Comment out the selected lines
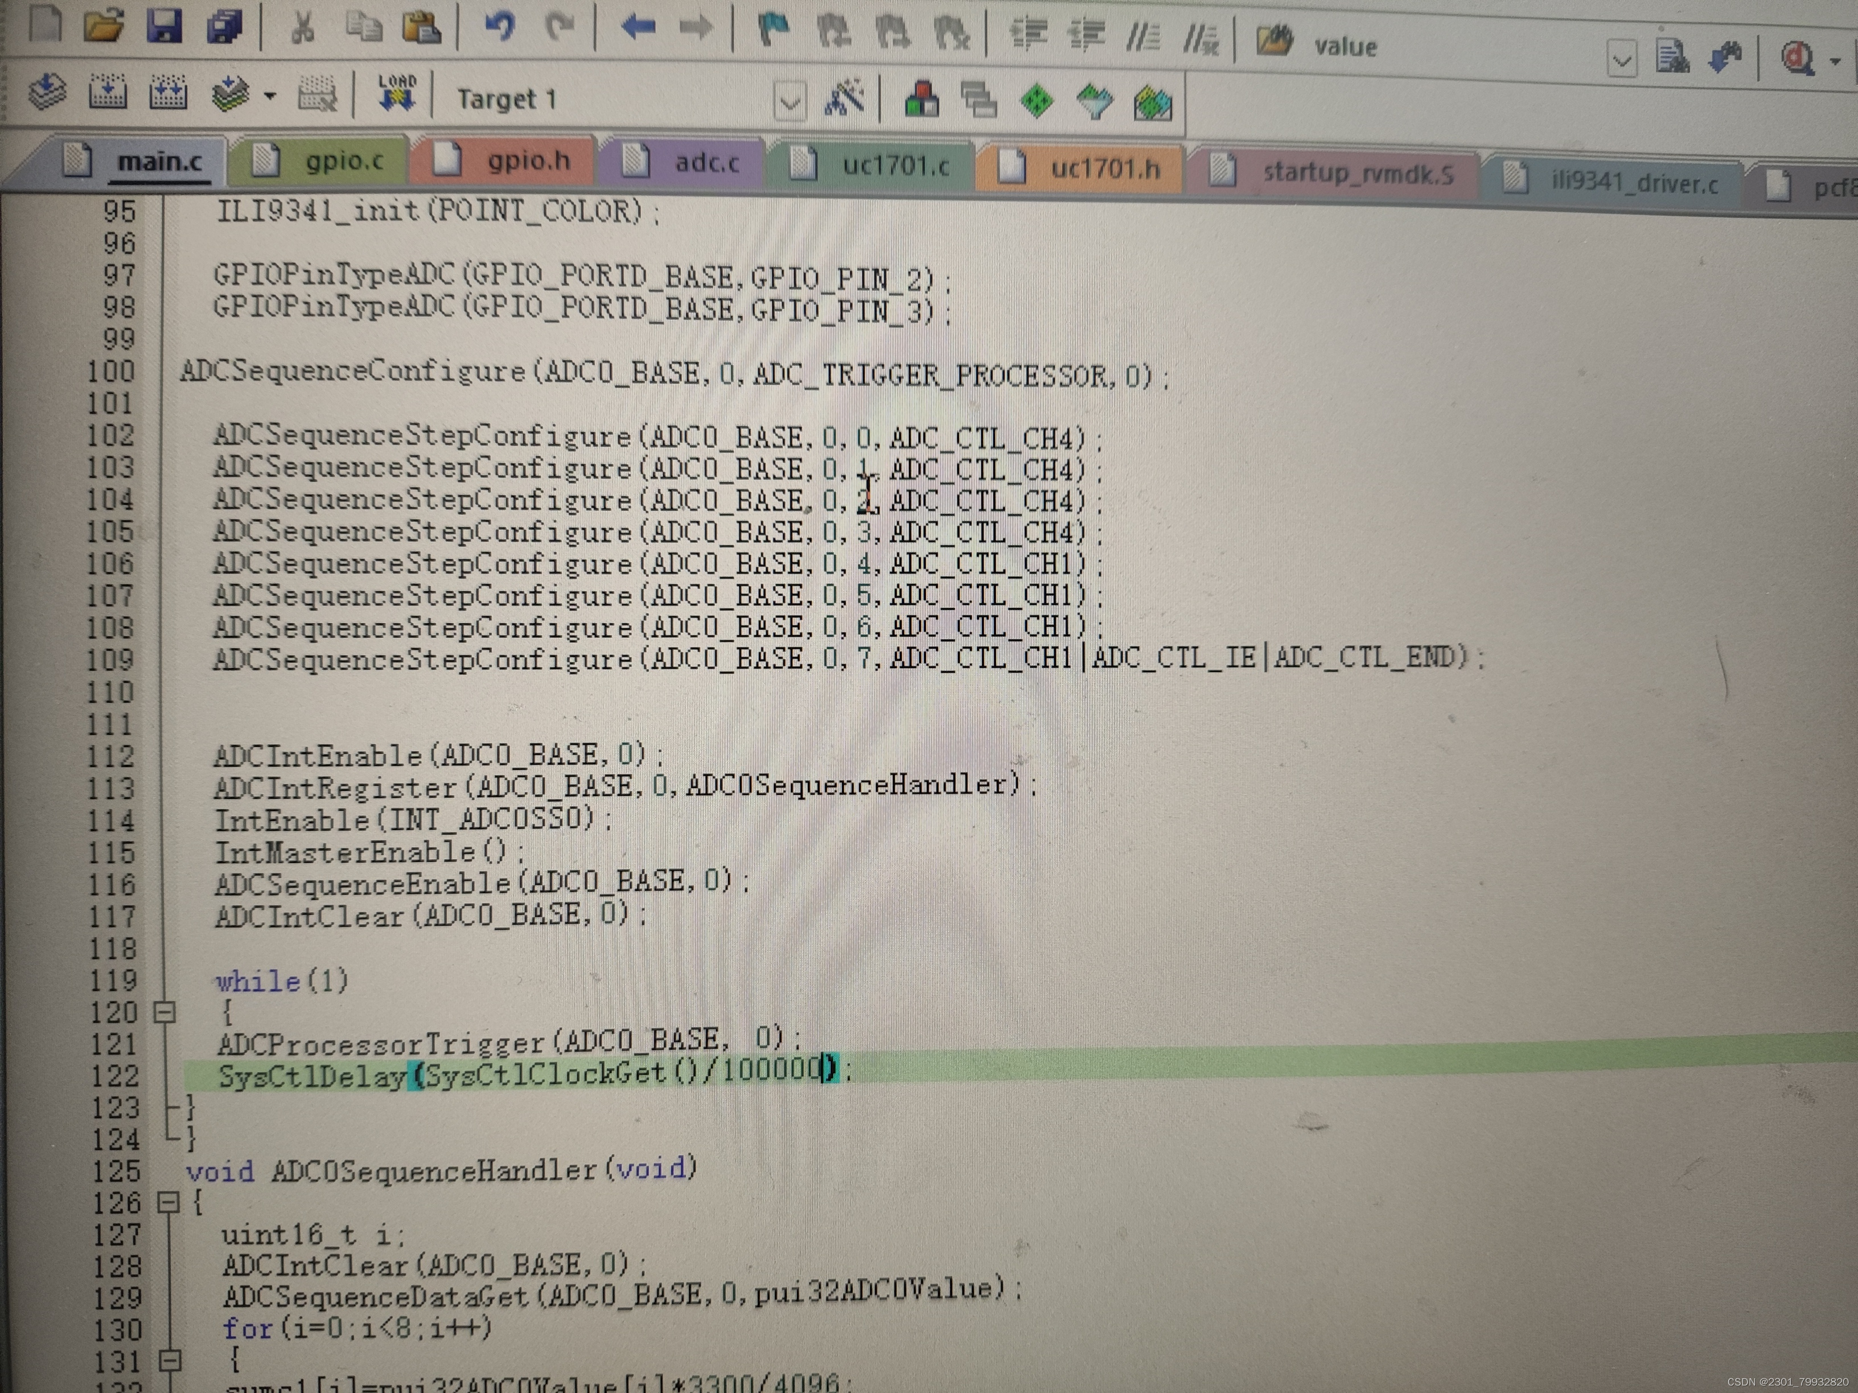1858x1393 pixels. [x=1143, y=37]
